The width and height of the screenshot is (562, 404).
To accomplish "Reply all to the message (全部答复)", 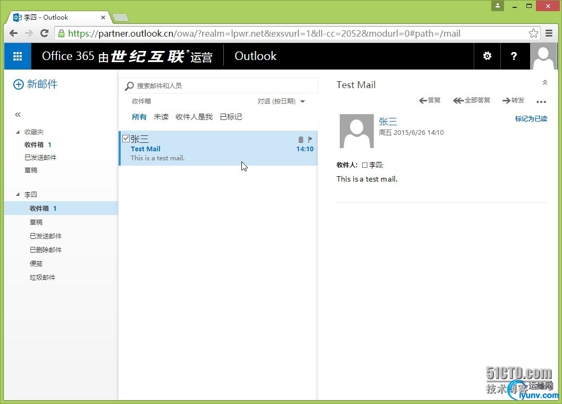I will tap(471, 100).
